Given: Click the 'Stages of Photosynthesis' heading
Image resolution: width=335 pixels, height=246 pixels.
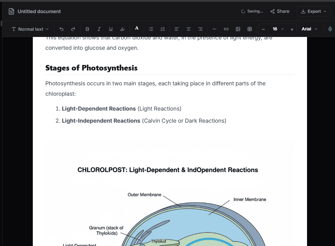Looking at the screenshot, I should pyautogui.click(x=92, y=68).
